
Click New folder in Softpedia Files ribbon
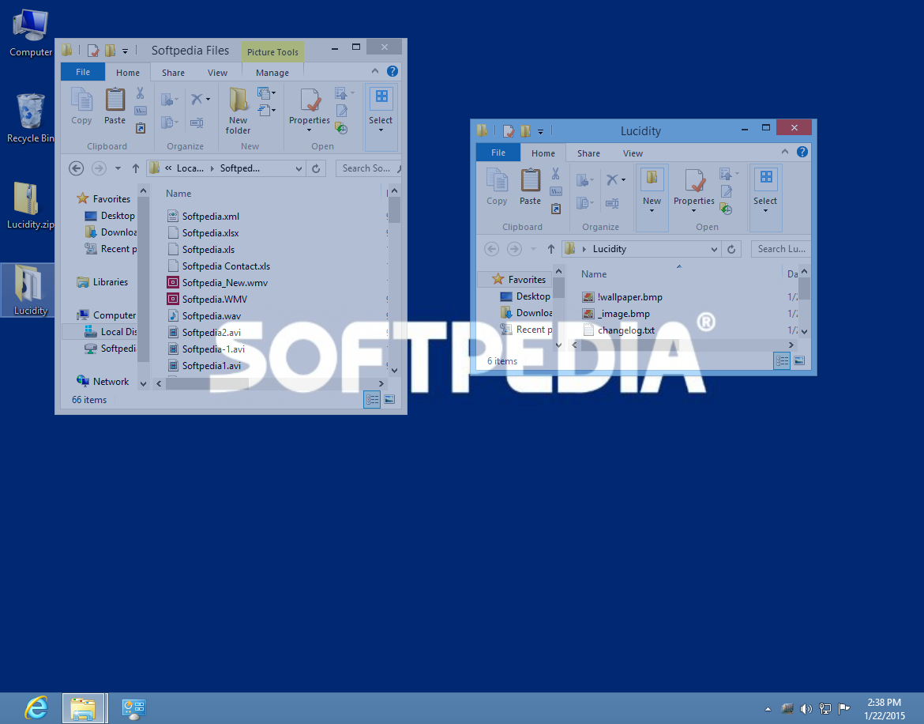(238, 111)
